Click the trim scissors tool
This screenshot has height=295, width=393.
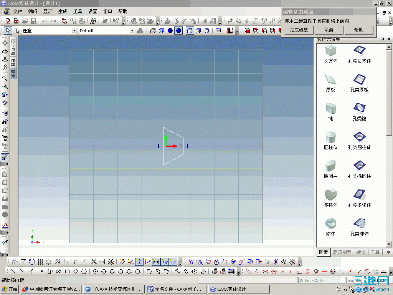coord(94,262)
